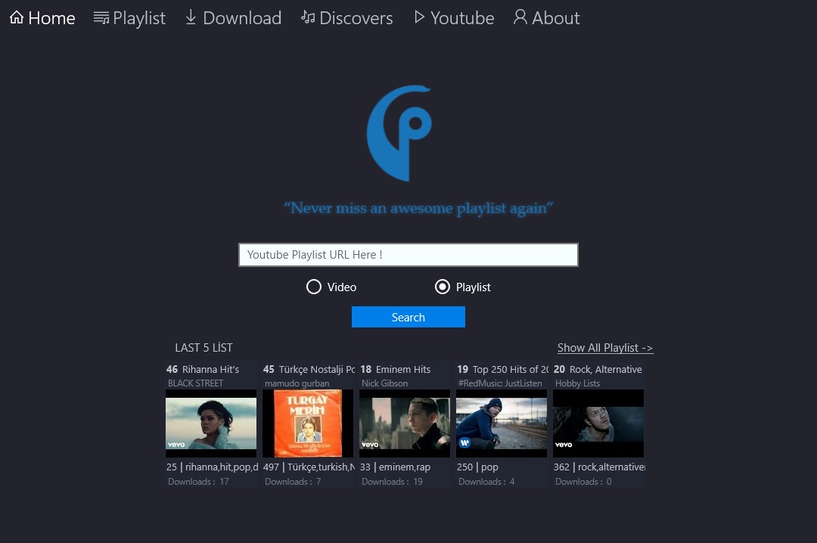
Task: Focus the Youtube Playlist URL input field
Action: point(408,255)
